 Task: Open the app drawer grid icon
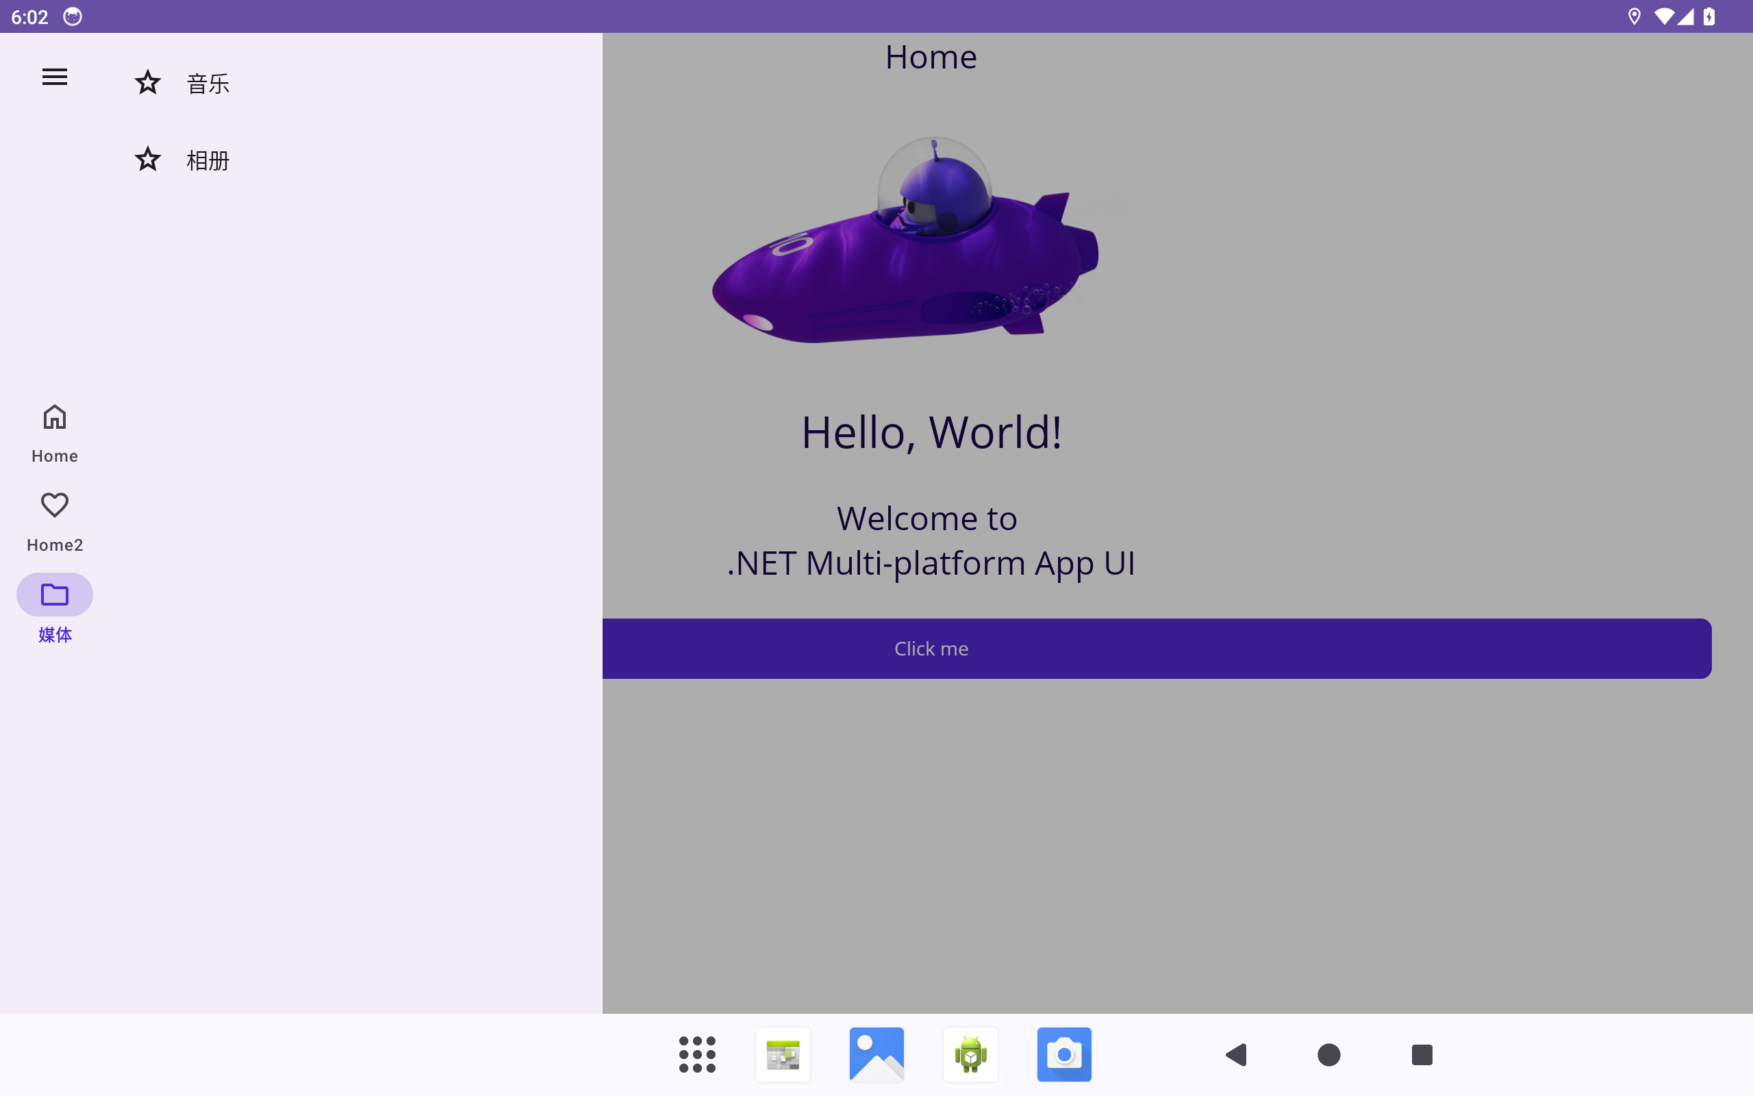(697, 1054)
